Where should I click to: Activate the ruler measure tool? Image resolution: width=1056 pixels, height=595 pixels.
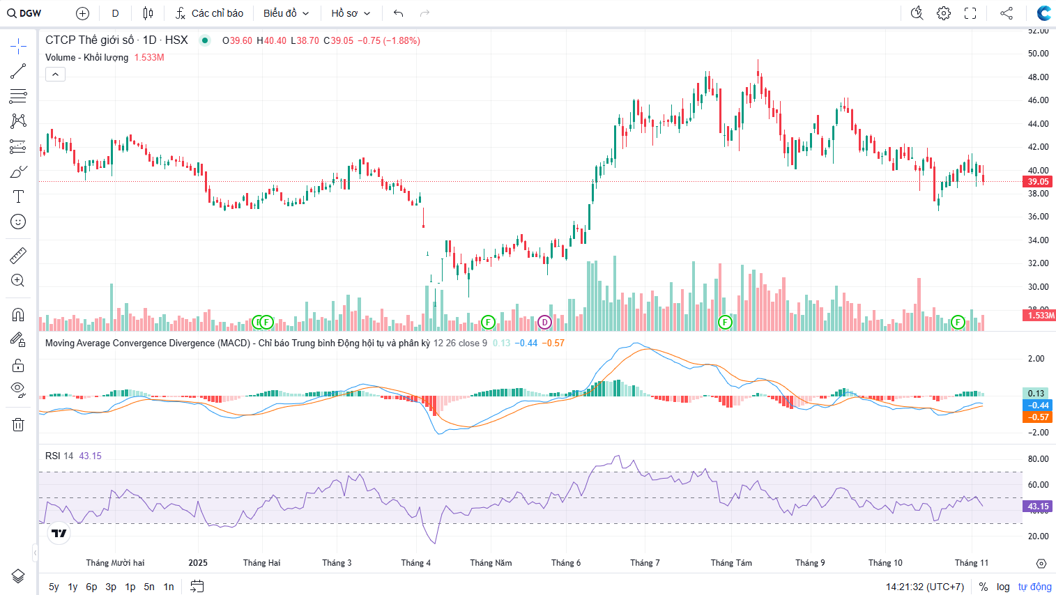tap(18, 256)
